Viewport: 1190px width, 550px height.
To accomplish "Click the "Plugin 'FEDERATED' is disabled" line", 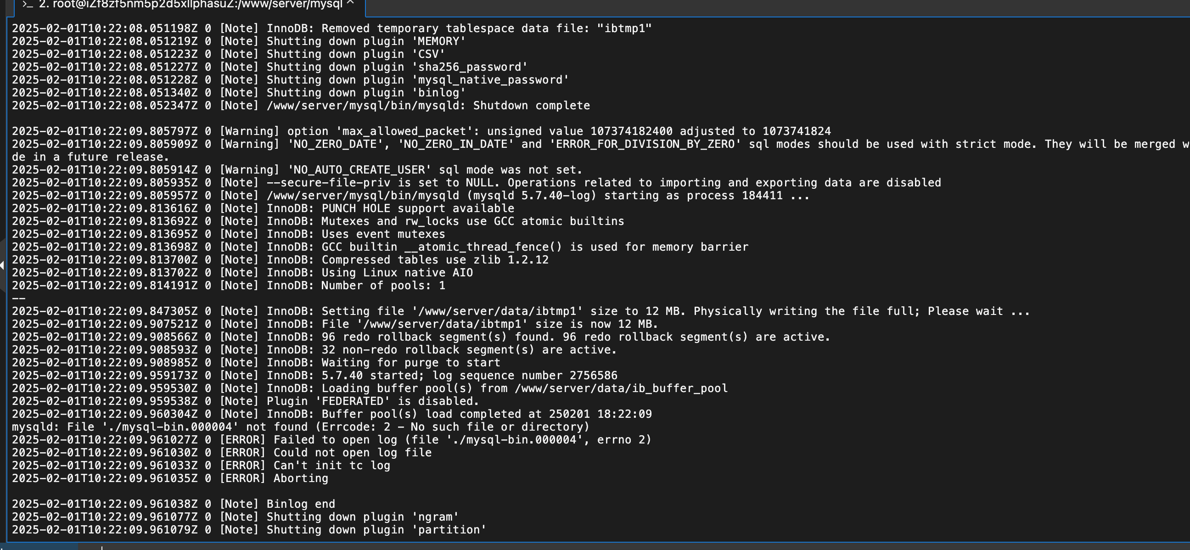I will point(245,401).
